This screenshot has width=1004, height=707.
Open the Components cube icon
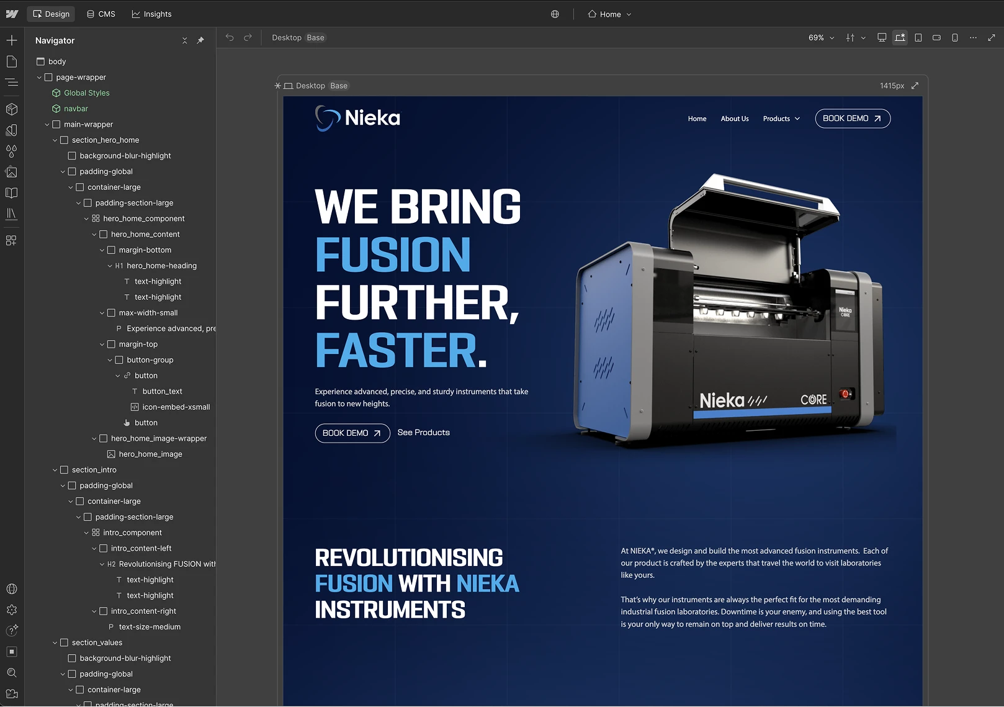coord(12,109)
